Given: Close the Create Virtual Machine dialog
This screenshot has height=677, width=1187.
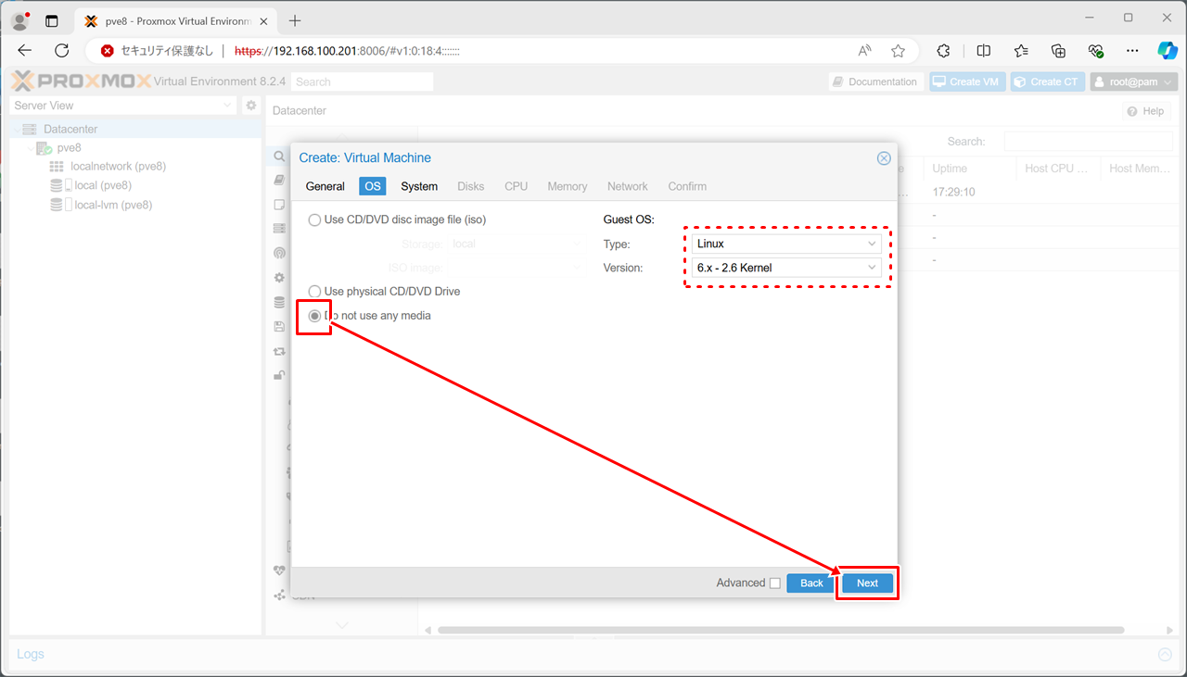Looking at the screenshot, I should (x=884, y=158).
